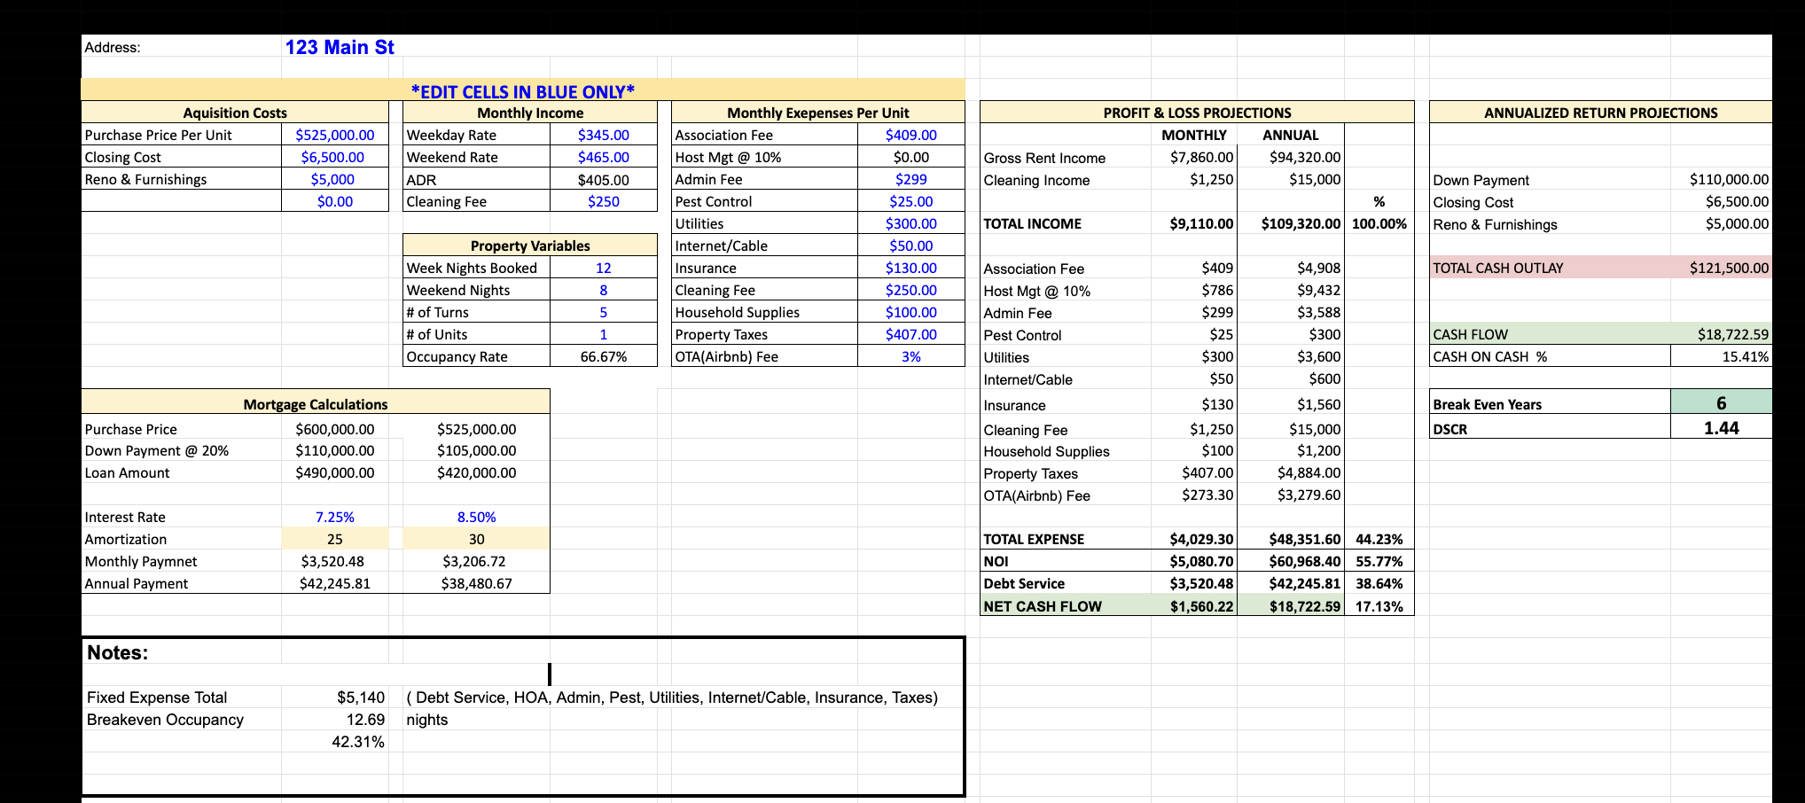Edit Week Nights Booked value of 12

[x=603, y=268]
